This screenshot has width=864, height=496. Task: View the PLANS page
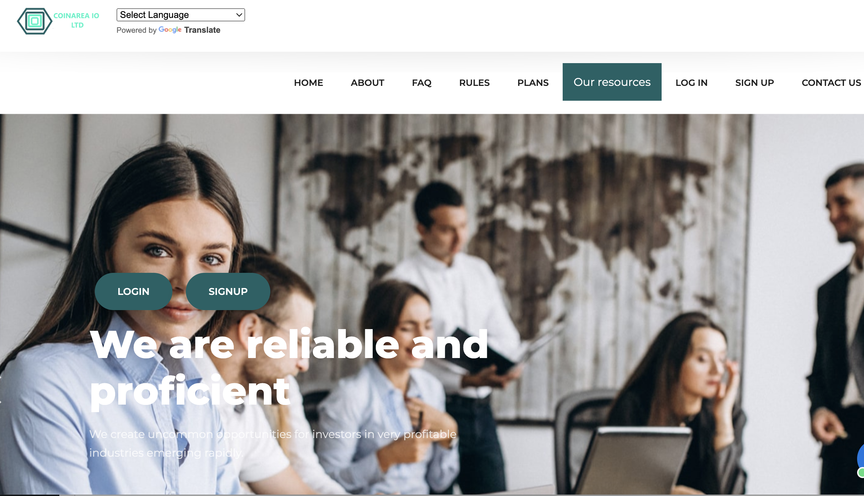click(533, 83)
